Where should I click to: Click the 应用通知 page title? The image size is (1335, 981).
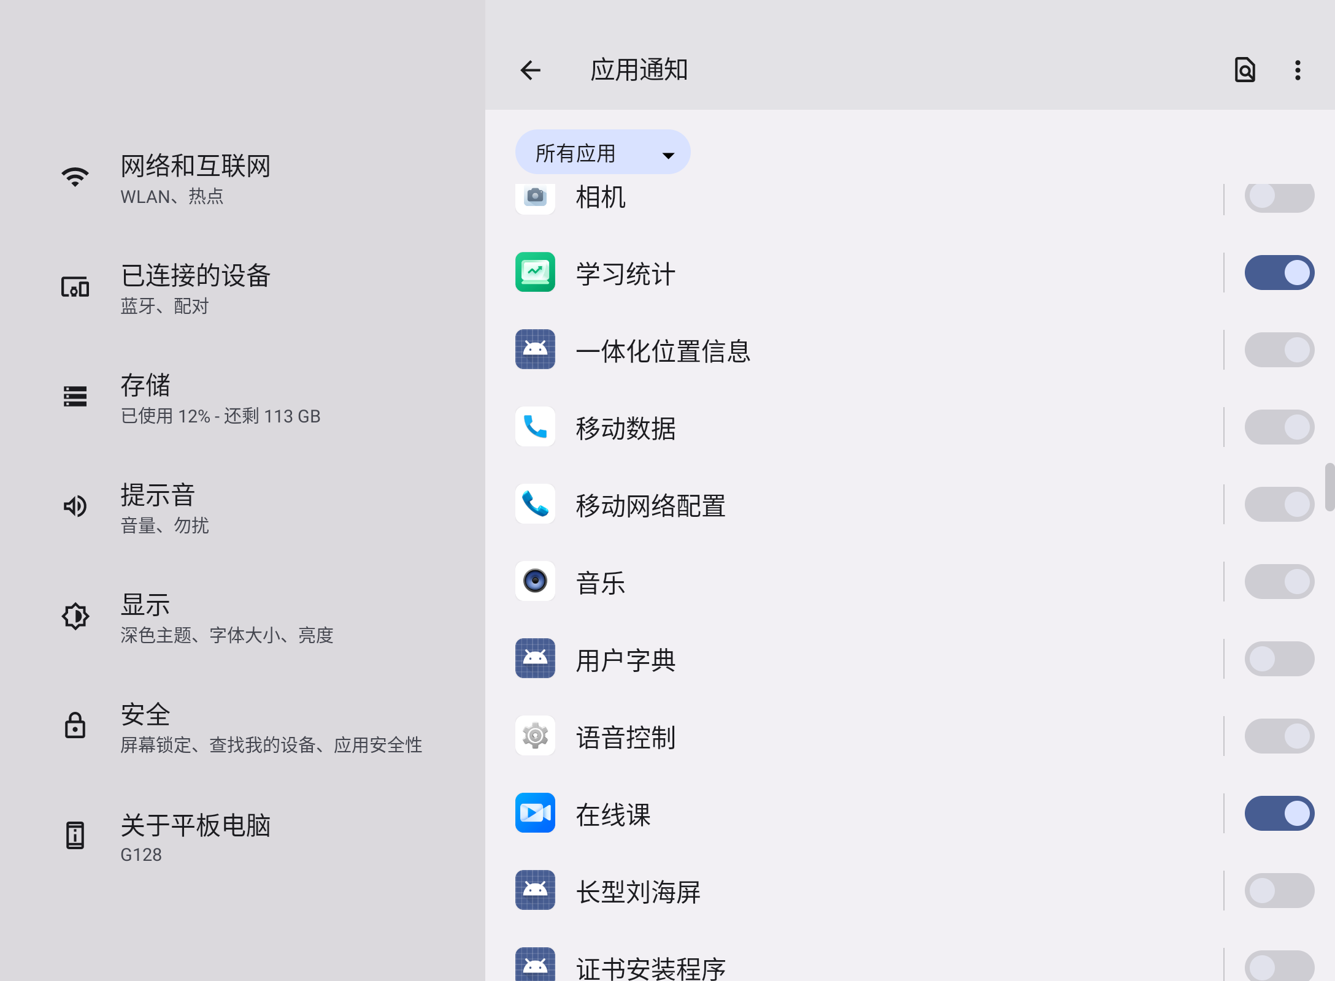coord(639,70)
